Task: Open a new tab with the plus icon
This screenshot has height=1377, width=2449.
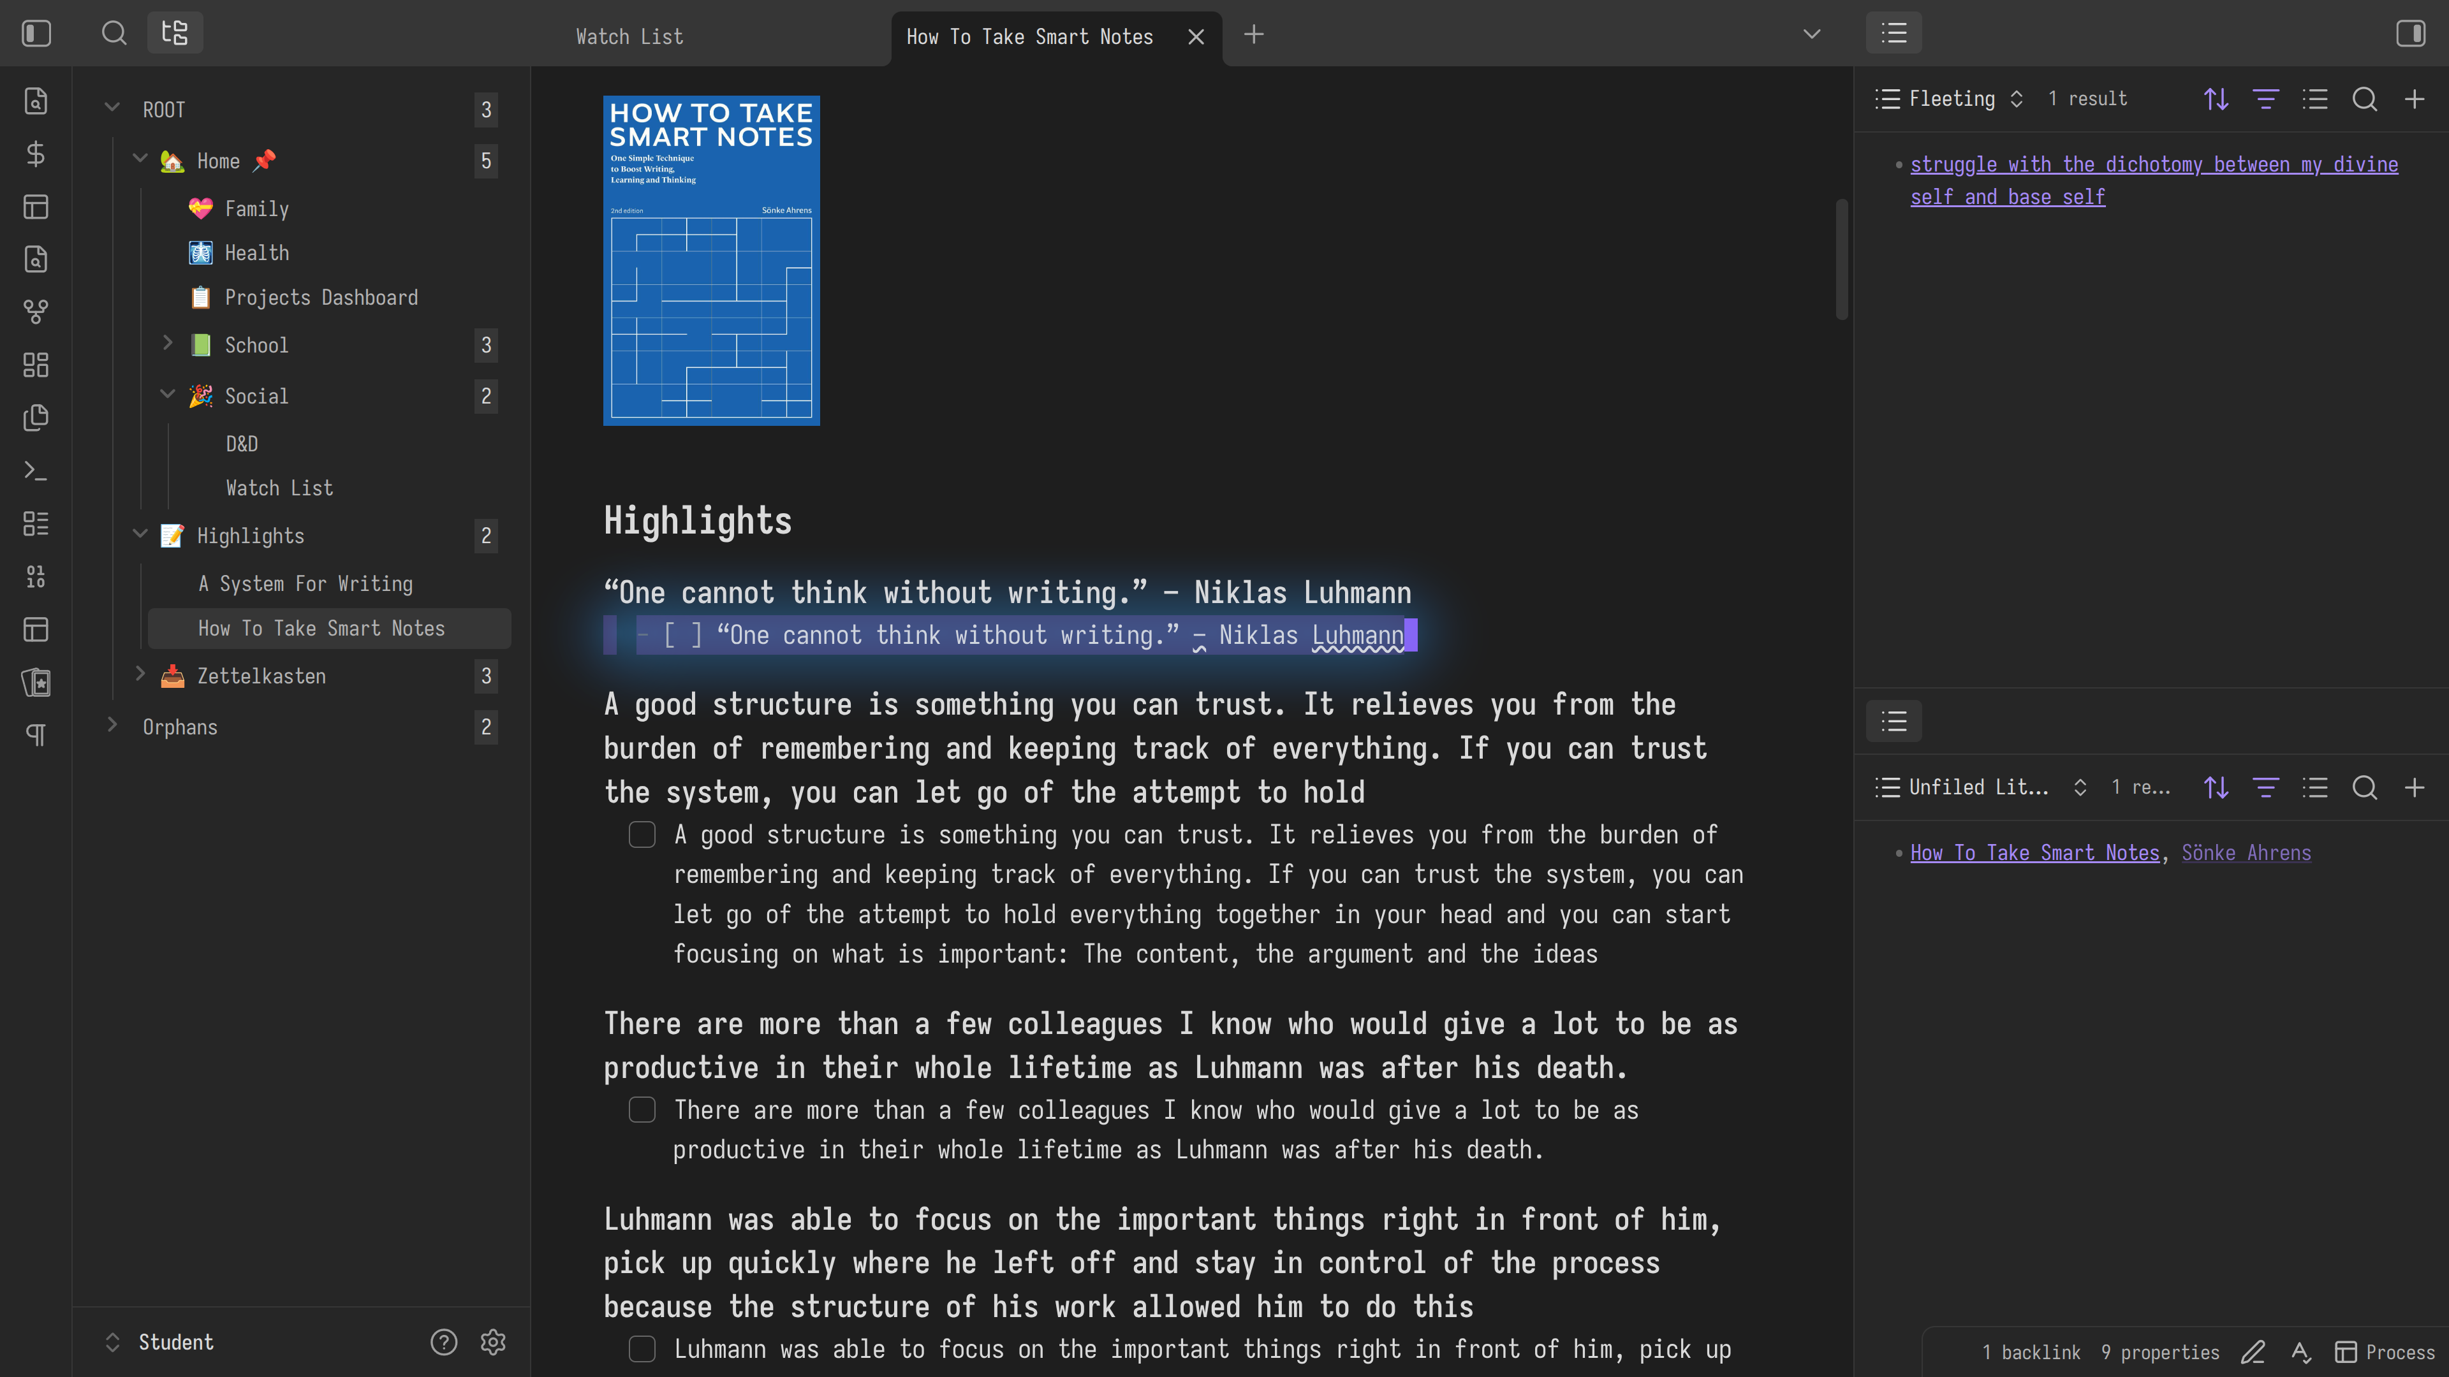Action: pyautogui.click(x=1254, y=35)
